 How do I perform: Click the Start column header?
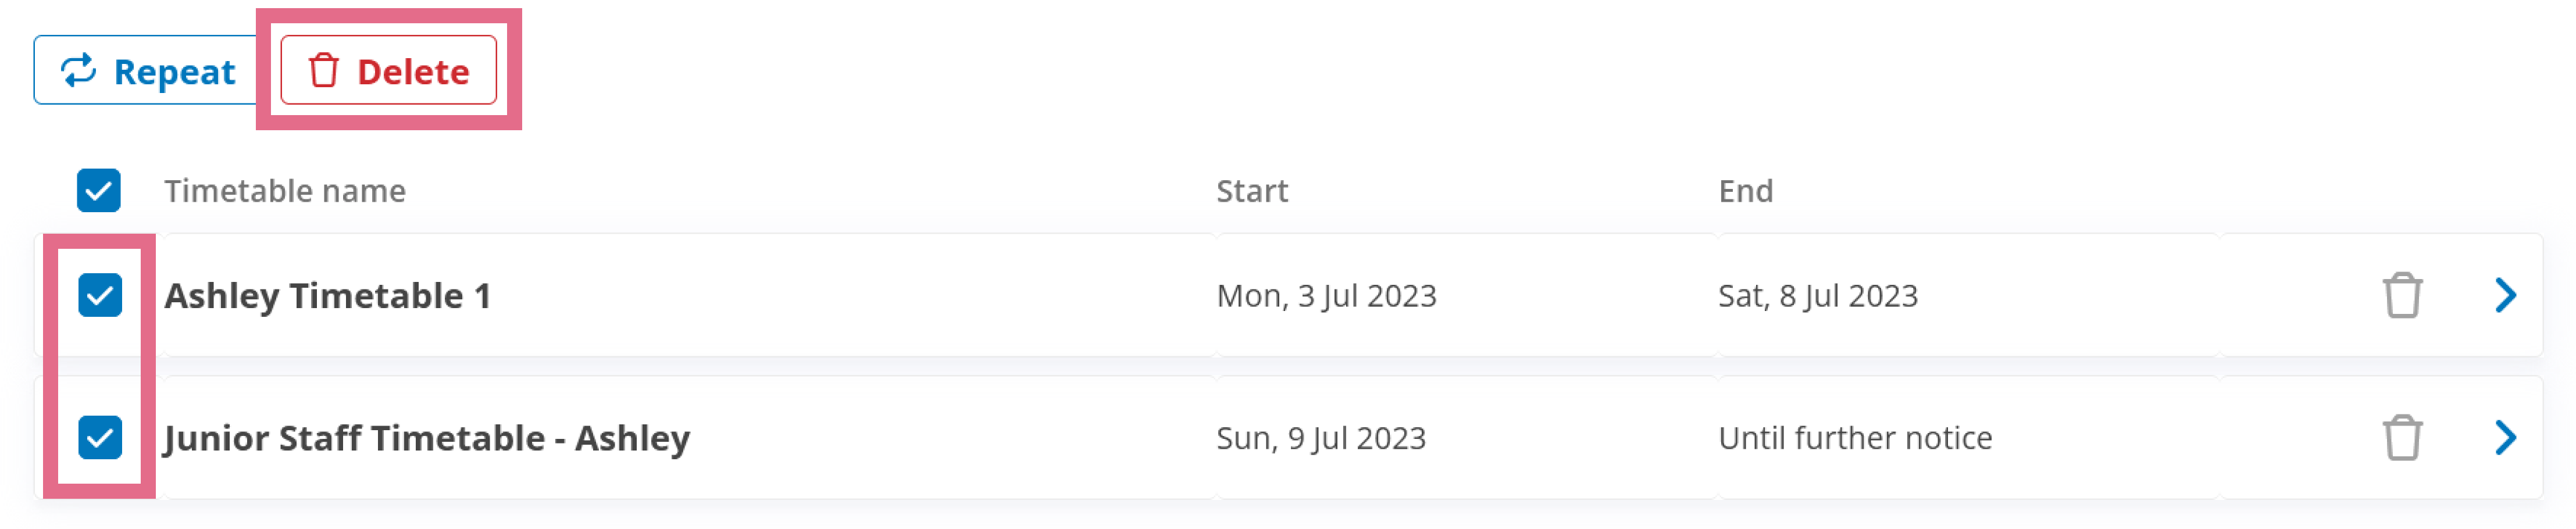(x=1252, y=190)
